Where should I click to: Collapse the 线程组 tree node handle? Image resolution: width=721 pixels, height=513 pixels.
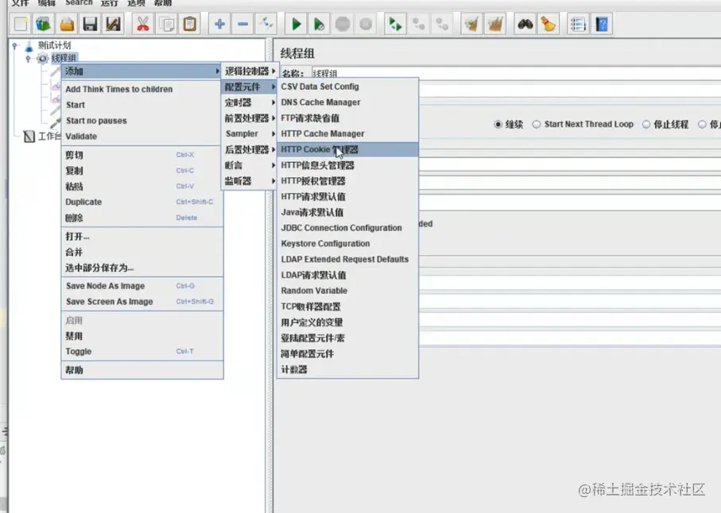click(x=28, y=58)
